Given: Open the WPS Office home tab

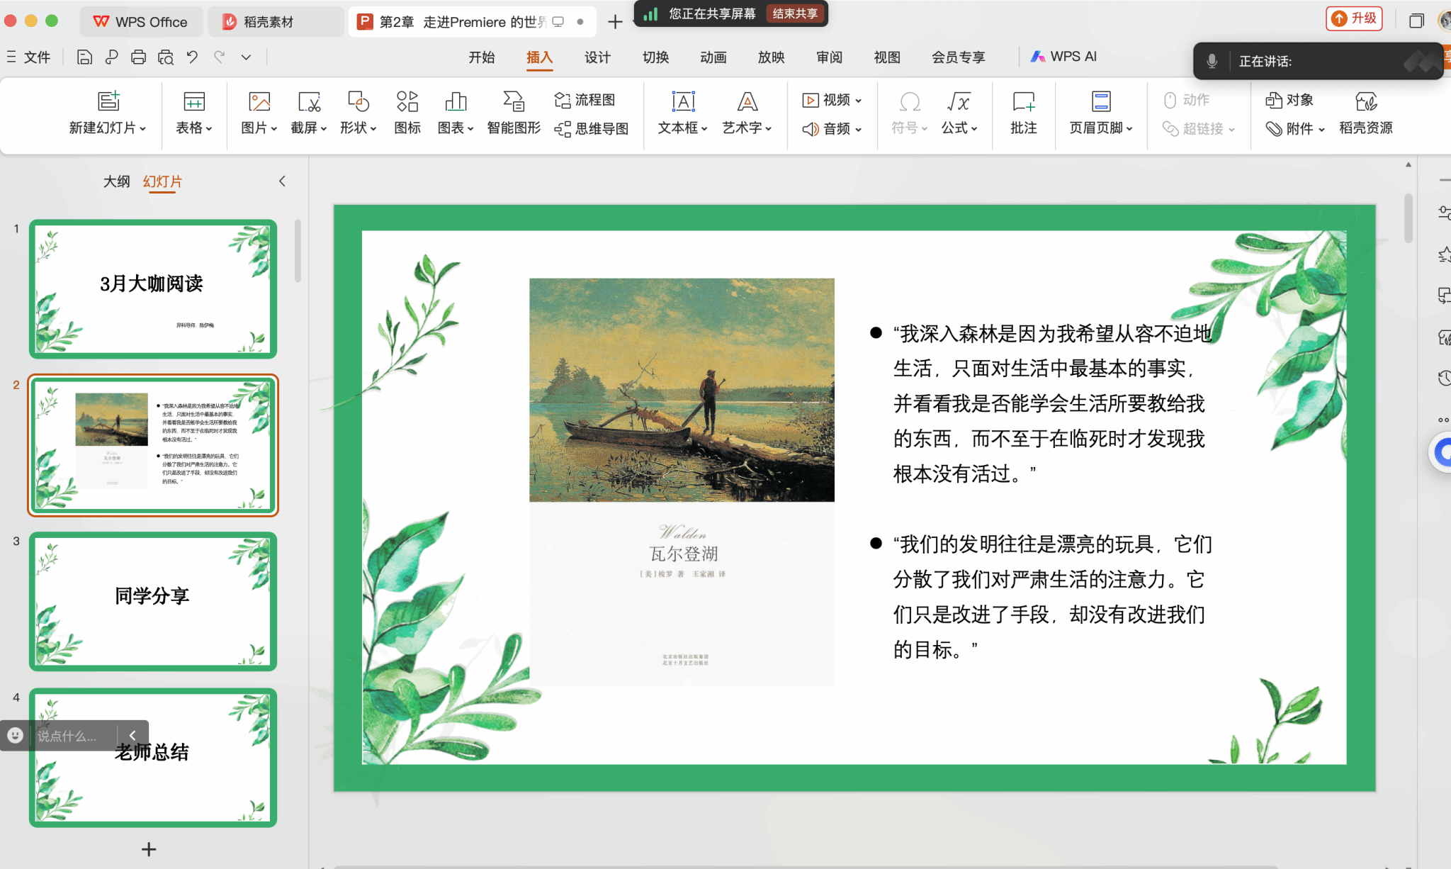Looking at the screenshot, I should (141, 22).
